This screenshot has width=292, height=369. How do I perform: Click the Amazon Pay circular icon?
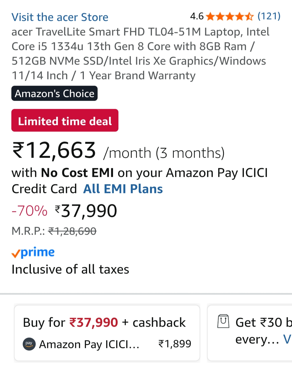(29, 344)
